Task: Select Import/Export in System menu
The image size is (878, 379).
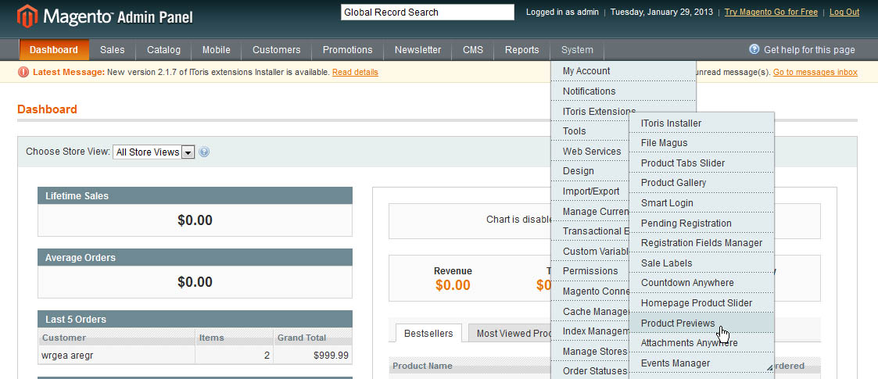Action: click(x=590, y=191)
